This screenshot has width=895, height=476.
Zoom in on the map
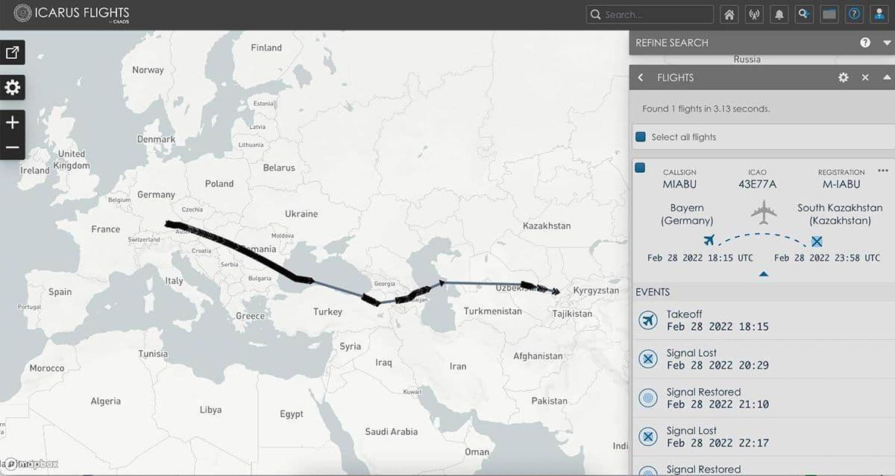point(13,122)
